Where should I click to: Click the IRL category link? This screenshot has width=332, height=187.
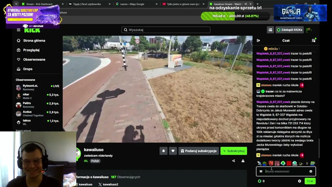click(x=86, y=161)
